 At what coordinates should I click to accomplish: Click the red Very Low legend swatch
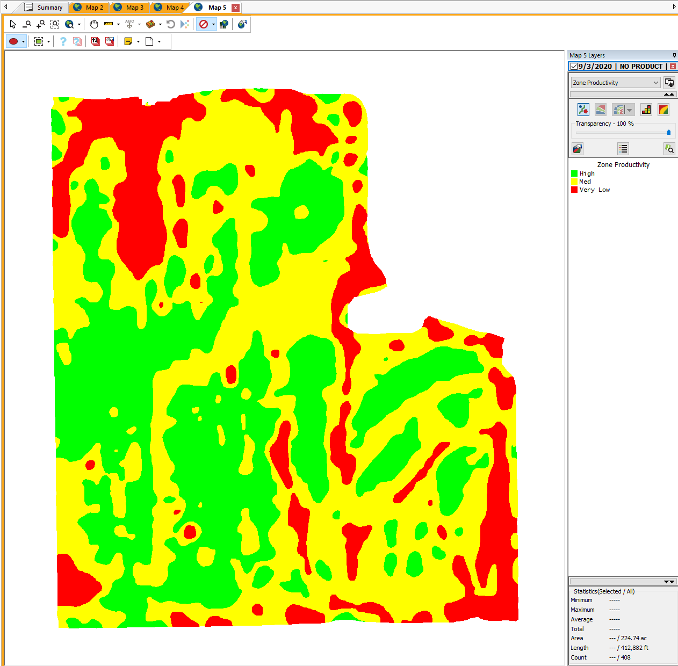coord(574,190)
